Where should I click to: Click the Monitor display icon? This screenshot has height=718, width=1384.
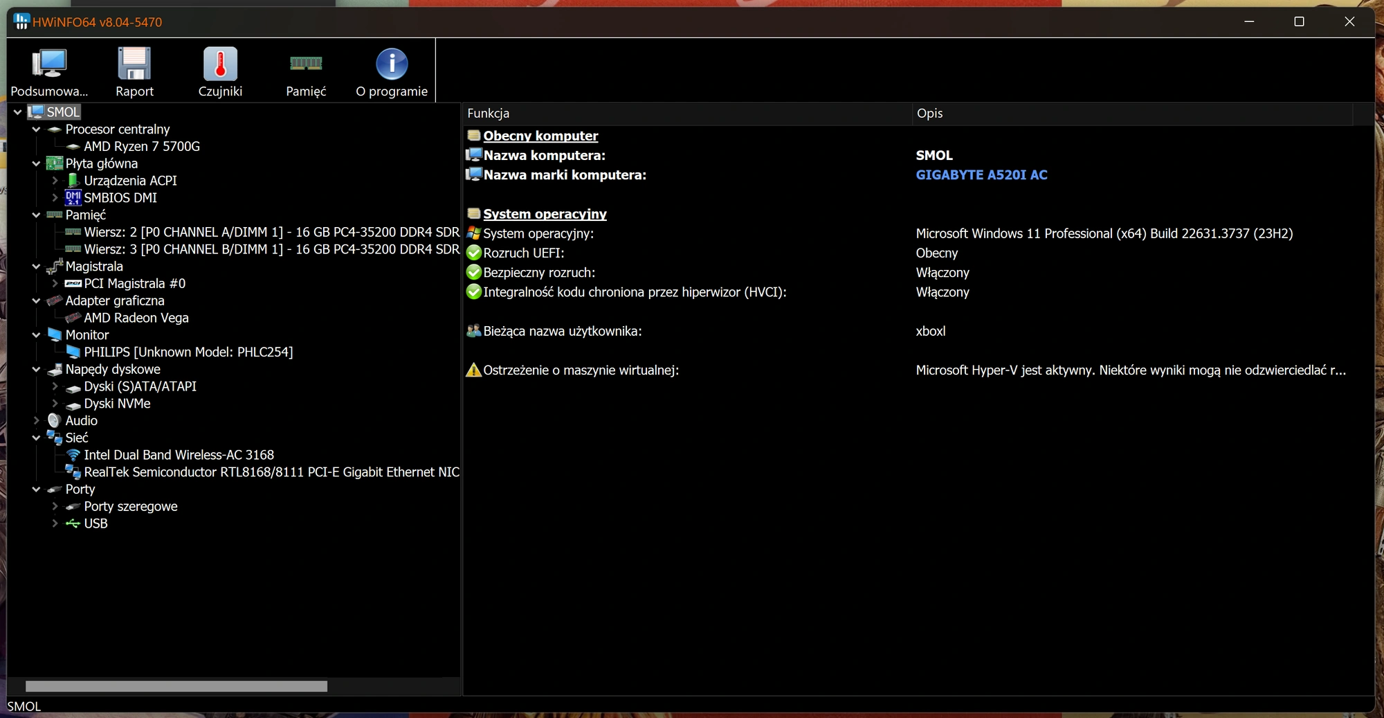point(55,334)
